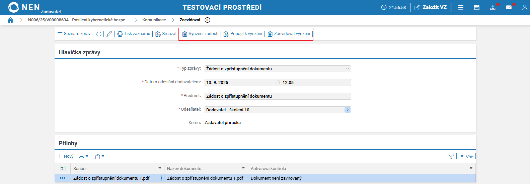Go to Komunikace breadcrumb
Screen dimensions: 530x184
pos(154,20)
